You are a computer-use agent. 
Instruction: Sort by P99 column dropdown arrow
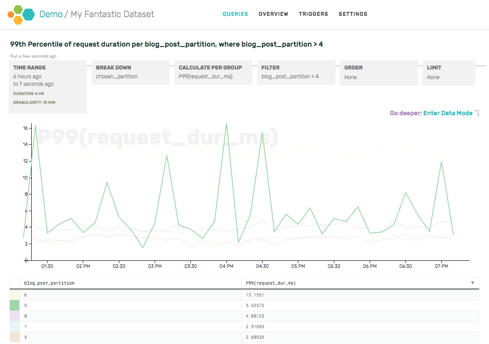pos(473,283)
